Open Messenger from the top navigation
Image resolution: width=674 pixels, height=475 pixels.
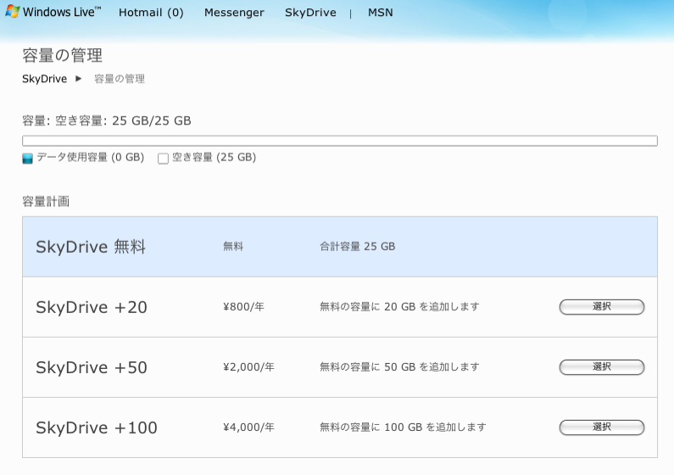coord(234,13)
